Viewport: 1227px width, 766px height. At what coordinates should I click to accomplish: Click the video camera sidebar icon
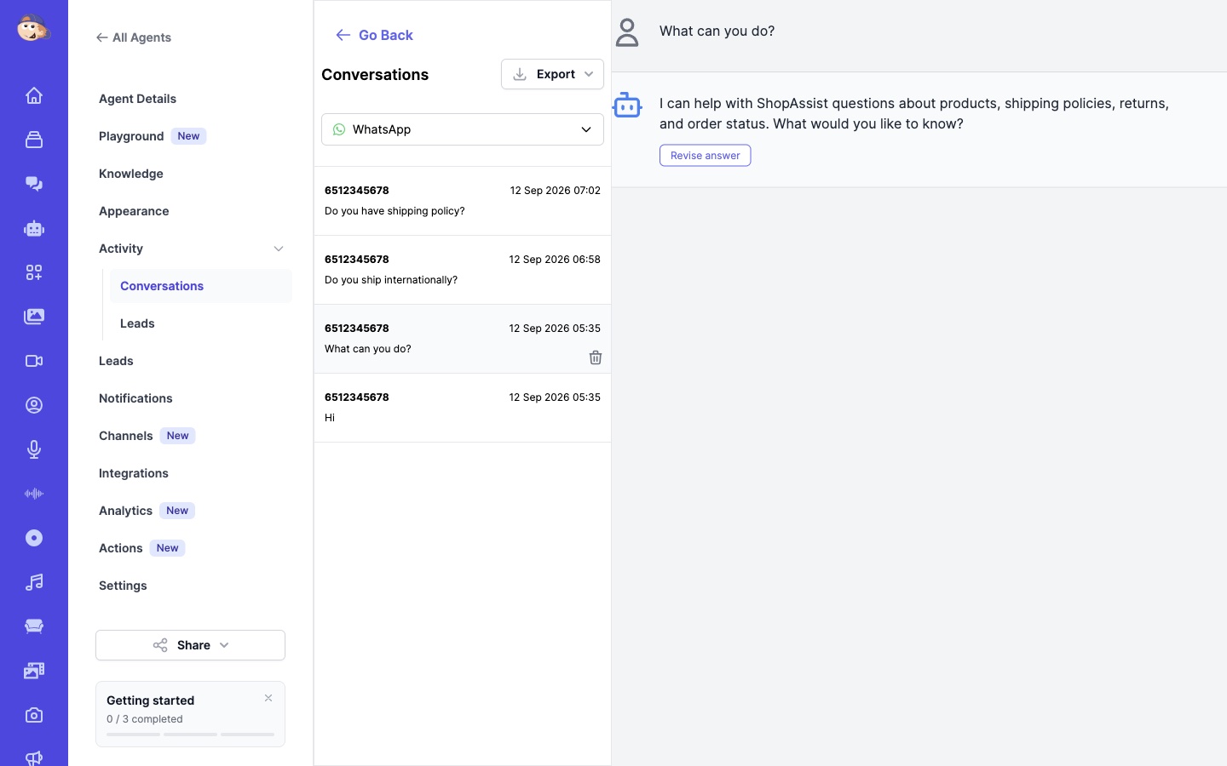point(34,361)
